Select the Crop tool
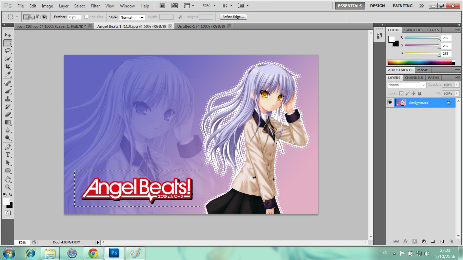Viewport: 463px width, 260px height. [8, 66]
